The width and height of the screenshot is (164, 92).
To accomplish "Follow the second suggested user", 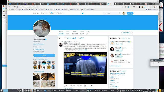I will tap(119, 50).
